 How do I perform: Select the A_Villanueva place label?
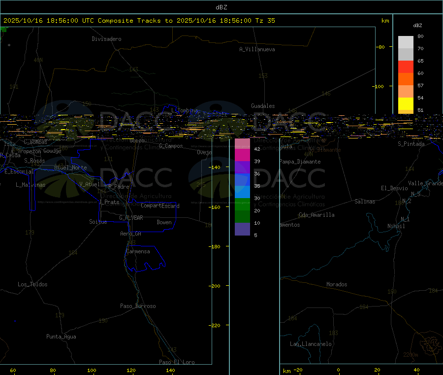257,49
